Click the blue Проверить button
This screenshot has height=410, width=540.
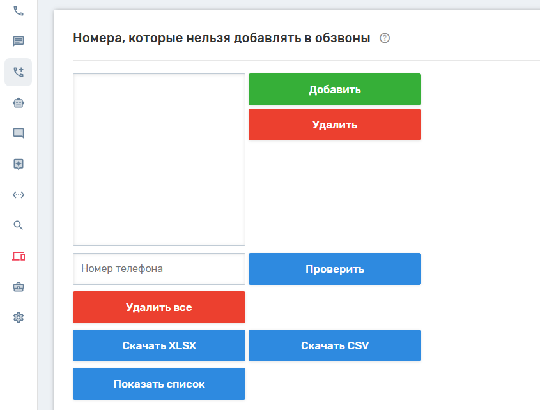tap(334, 269)
